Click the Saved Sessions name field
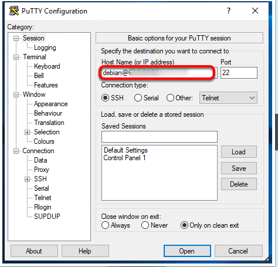The height and width of the screenshot is (267, 278). (160, 137)
